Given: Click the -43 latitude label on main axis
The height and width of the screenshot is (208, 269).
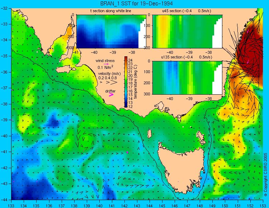Looking at the screenshot, I should click(4, 184).
